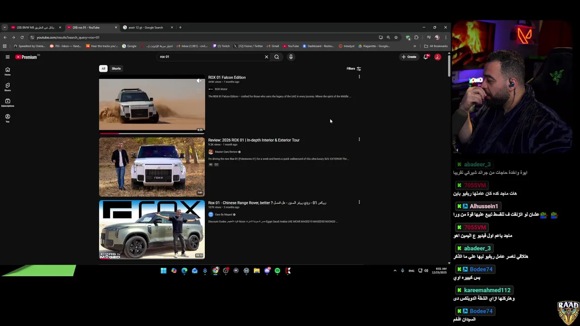The width and height of the screenshot is (580, 326).
Task: Reload the current page
Action: tap(22, 38)
